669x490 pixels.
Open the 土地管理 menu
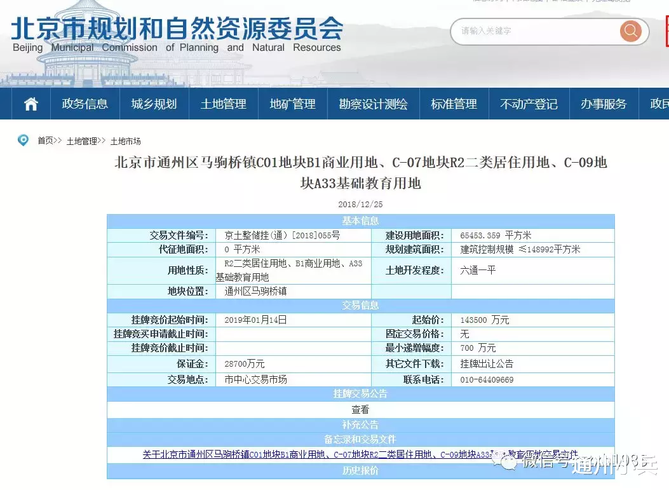tap(223, 104)
